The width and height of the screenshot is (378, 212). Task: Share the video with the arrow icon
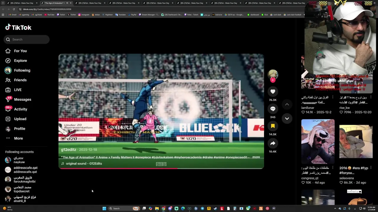point(273,143)
